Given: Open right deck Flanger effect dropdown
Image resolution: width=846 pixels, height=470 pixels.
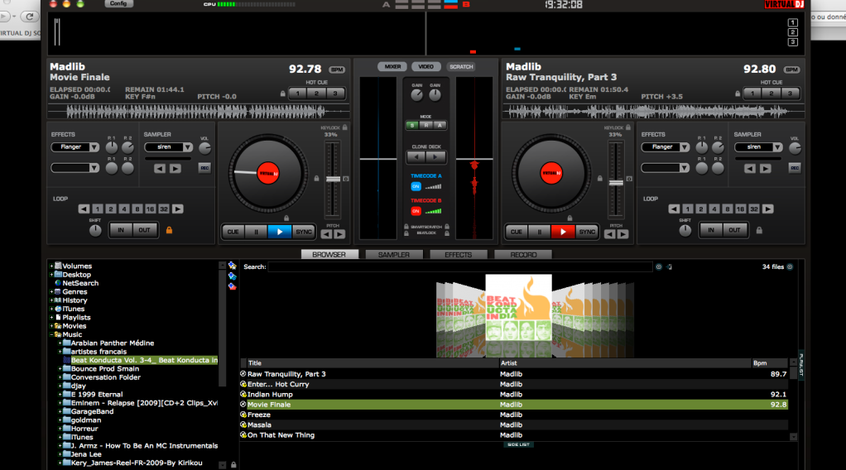Looking at the screenshot, I should (685, 146).
